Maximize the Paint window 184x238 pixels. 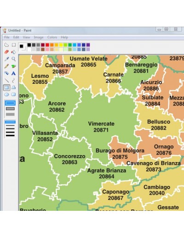(x=167, y=29)
